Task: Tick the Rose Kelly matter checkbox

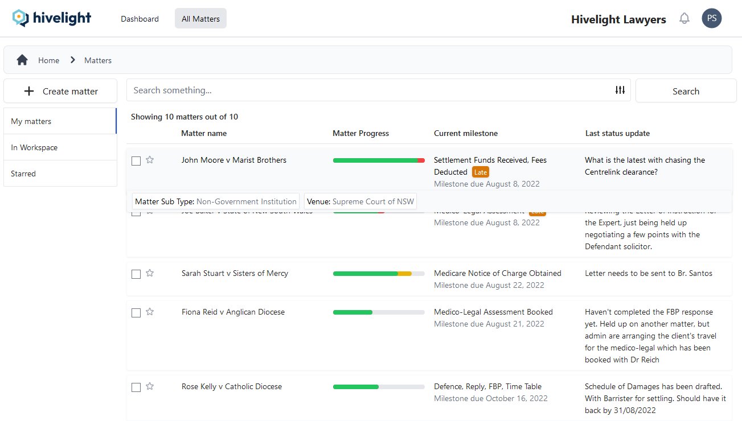Action: tap(136, 387)
